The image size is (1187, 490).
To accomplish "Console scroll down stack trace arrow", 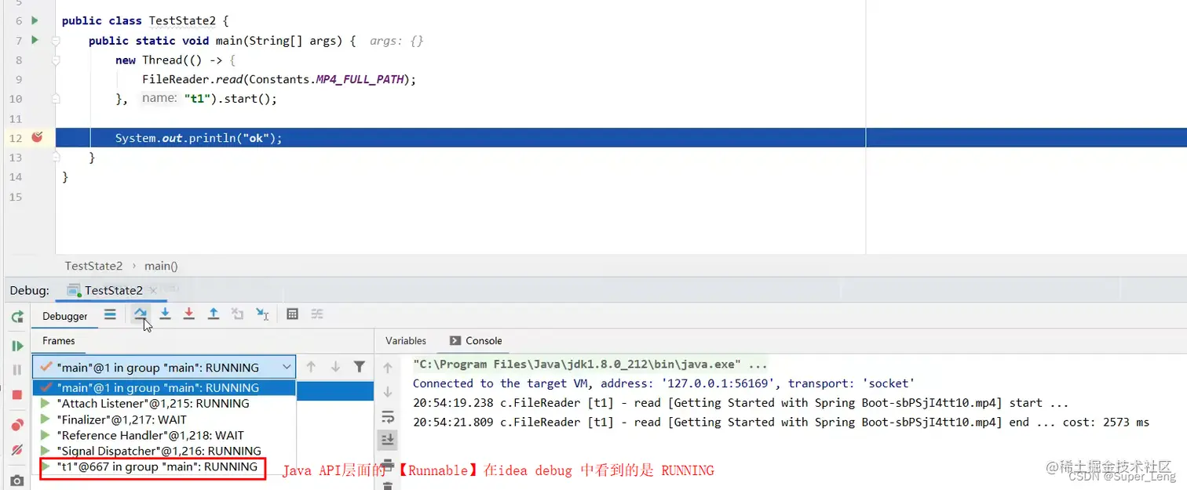I will (x=388, y=392).
